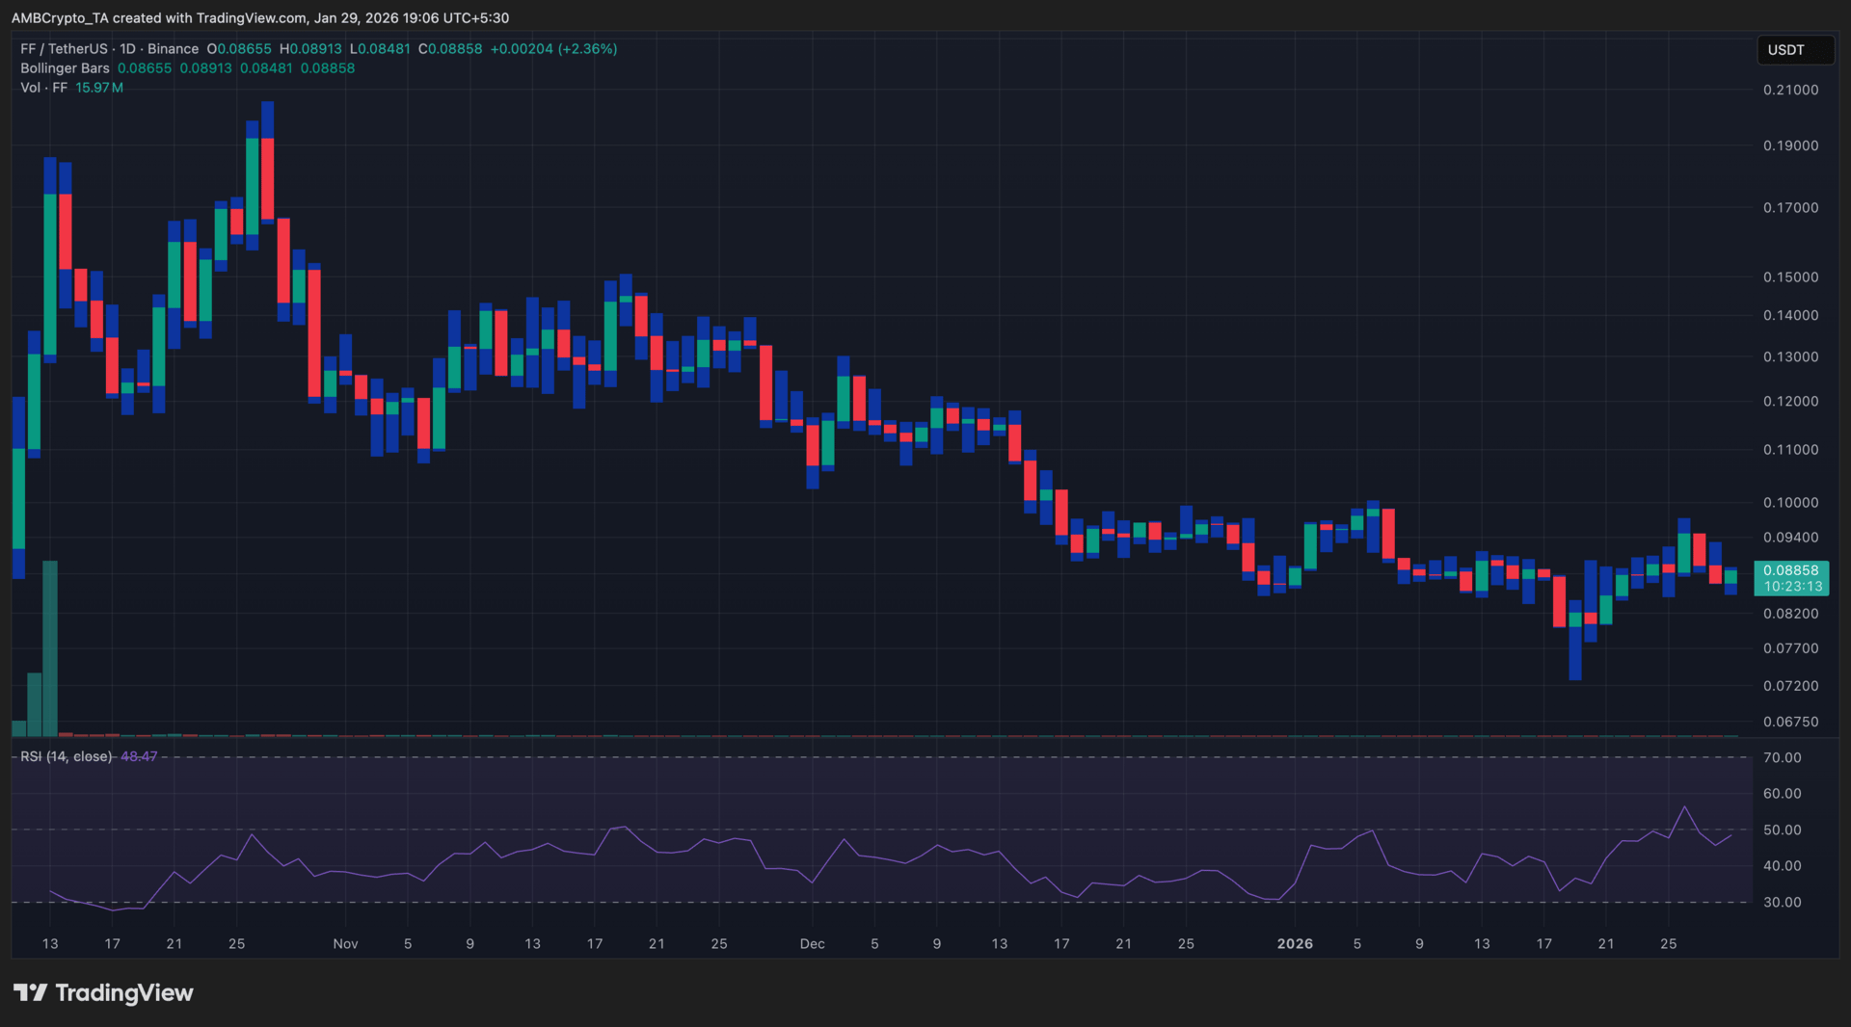Click the countdown timer 10:23:13
Screen dimensions: 1851x1027
pos(1793,586)
